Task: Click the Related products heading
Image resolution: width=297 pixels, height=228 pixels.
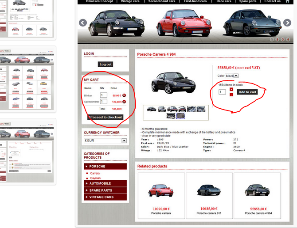Action: click(152, 166)
